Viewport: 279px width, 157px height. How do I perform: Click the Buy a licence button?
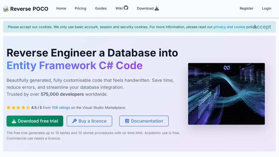tap(89, 121)
